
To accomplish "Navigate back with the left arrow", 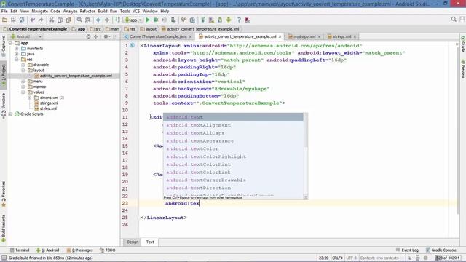I will (98, 20).
